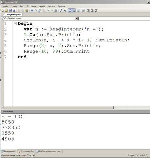This screenshot has width=150, height=158.
Task: Click the Undo arrow icon
Action: (32, 11)
